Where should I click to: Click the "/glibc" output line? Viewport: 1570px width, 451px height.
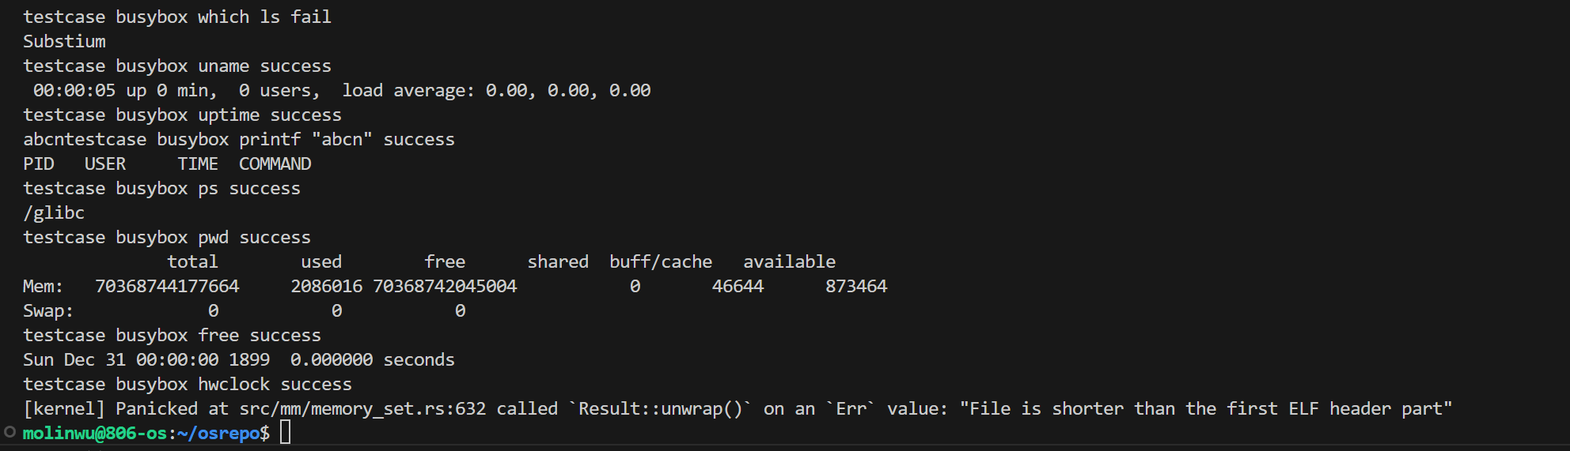click(x=54, y=212)
